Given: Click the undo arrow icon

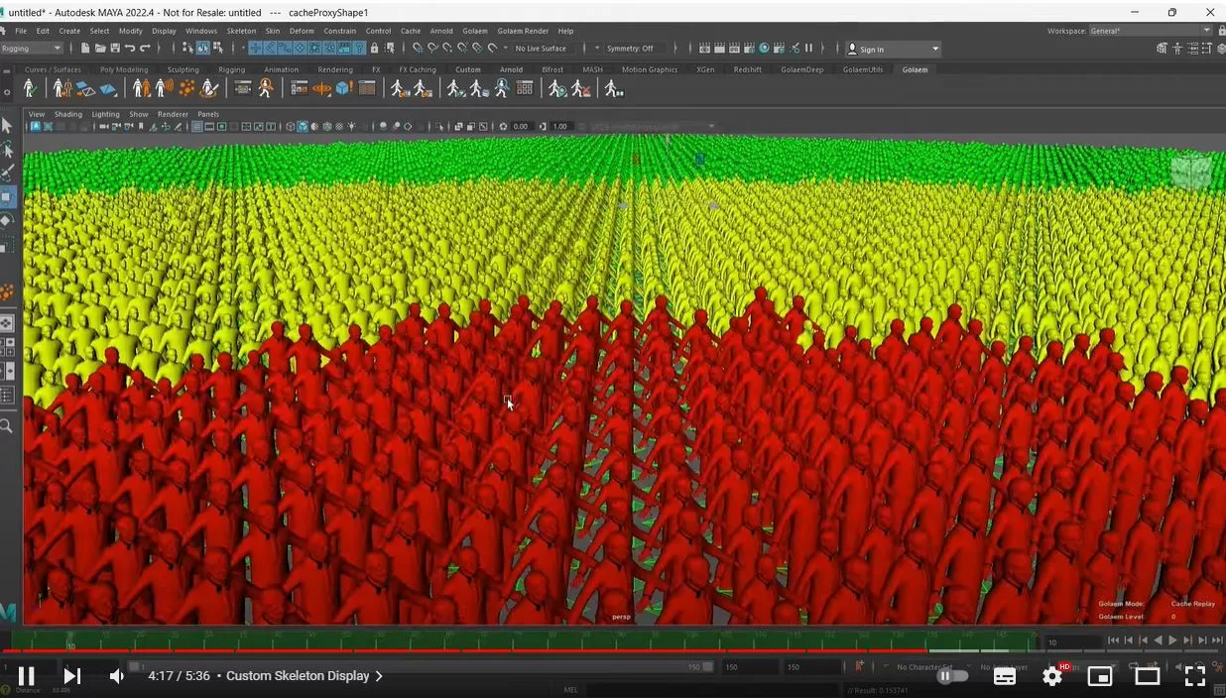Looking at the screenshot, I should point(130,49).
